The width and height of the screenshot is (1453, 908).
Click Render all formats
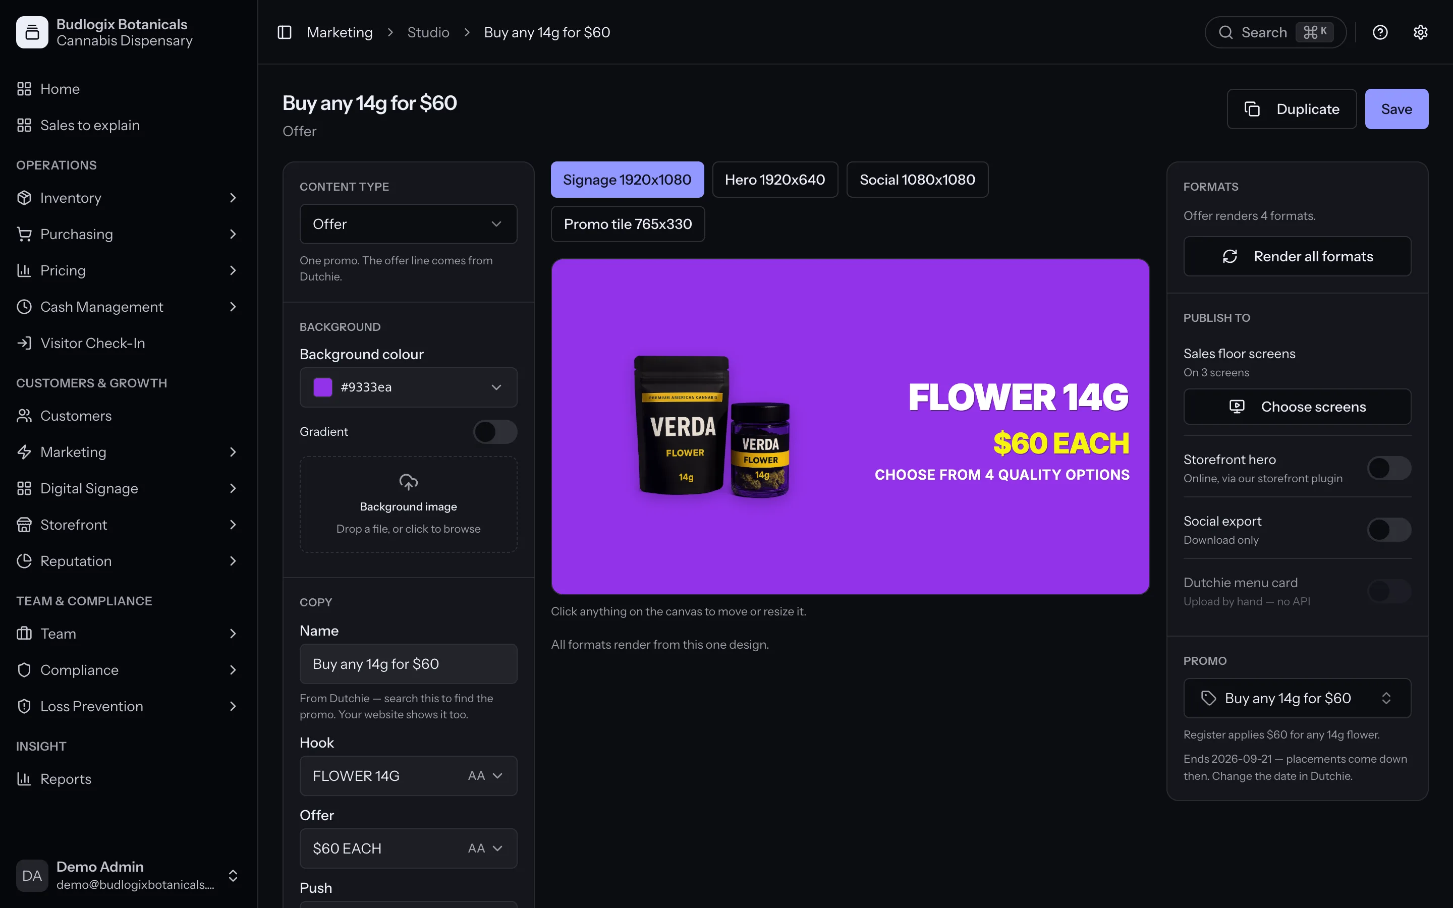coord(1297,256)
